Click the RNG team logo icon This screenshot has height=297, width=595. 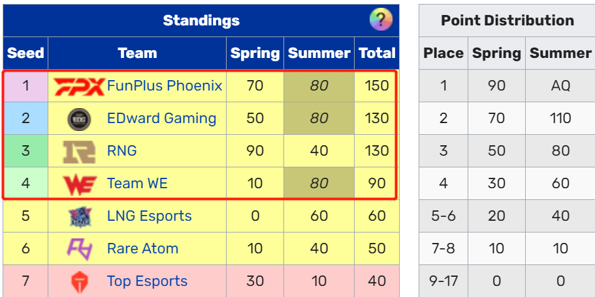[78, 151]
